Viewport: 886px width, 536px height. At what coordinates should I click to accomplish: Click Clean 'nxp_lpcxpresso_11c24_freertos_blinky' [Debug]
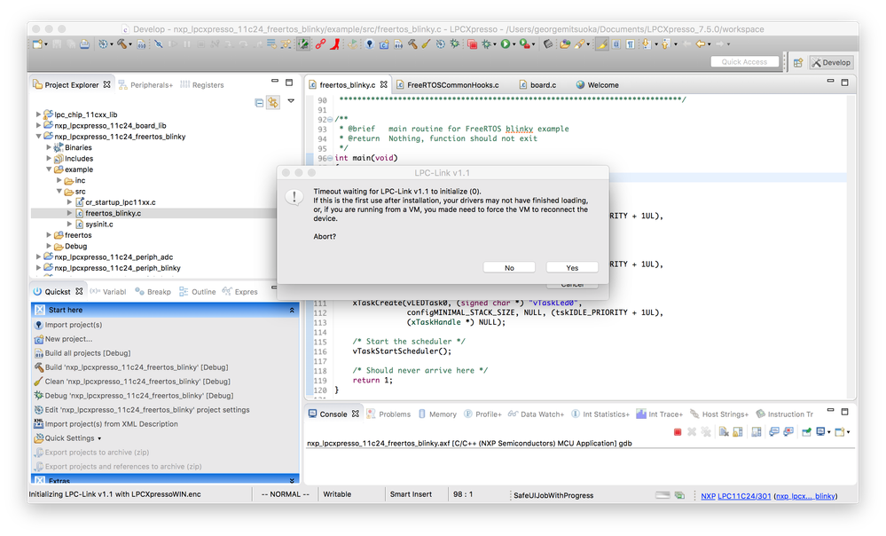pos(137,381)
